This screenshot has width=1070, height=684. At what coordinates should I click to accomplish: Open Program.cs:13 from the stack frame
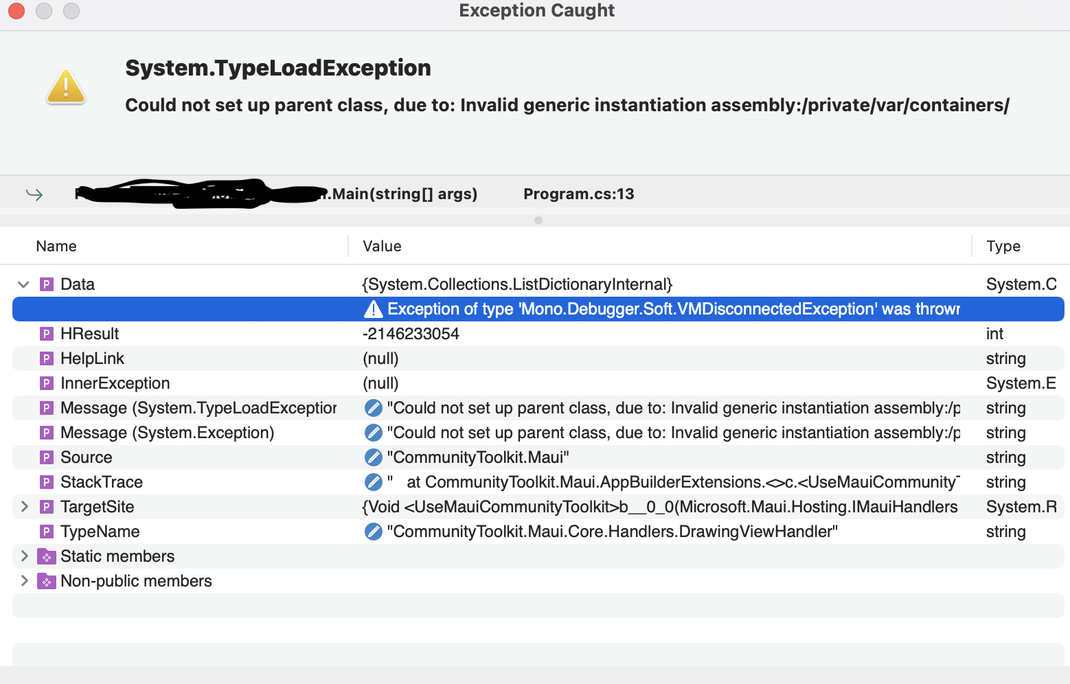[579, 194]
